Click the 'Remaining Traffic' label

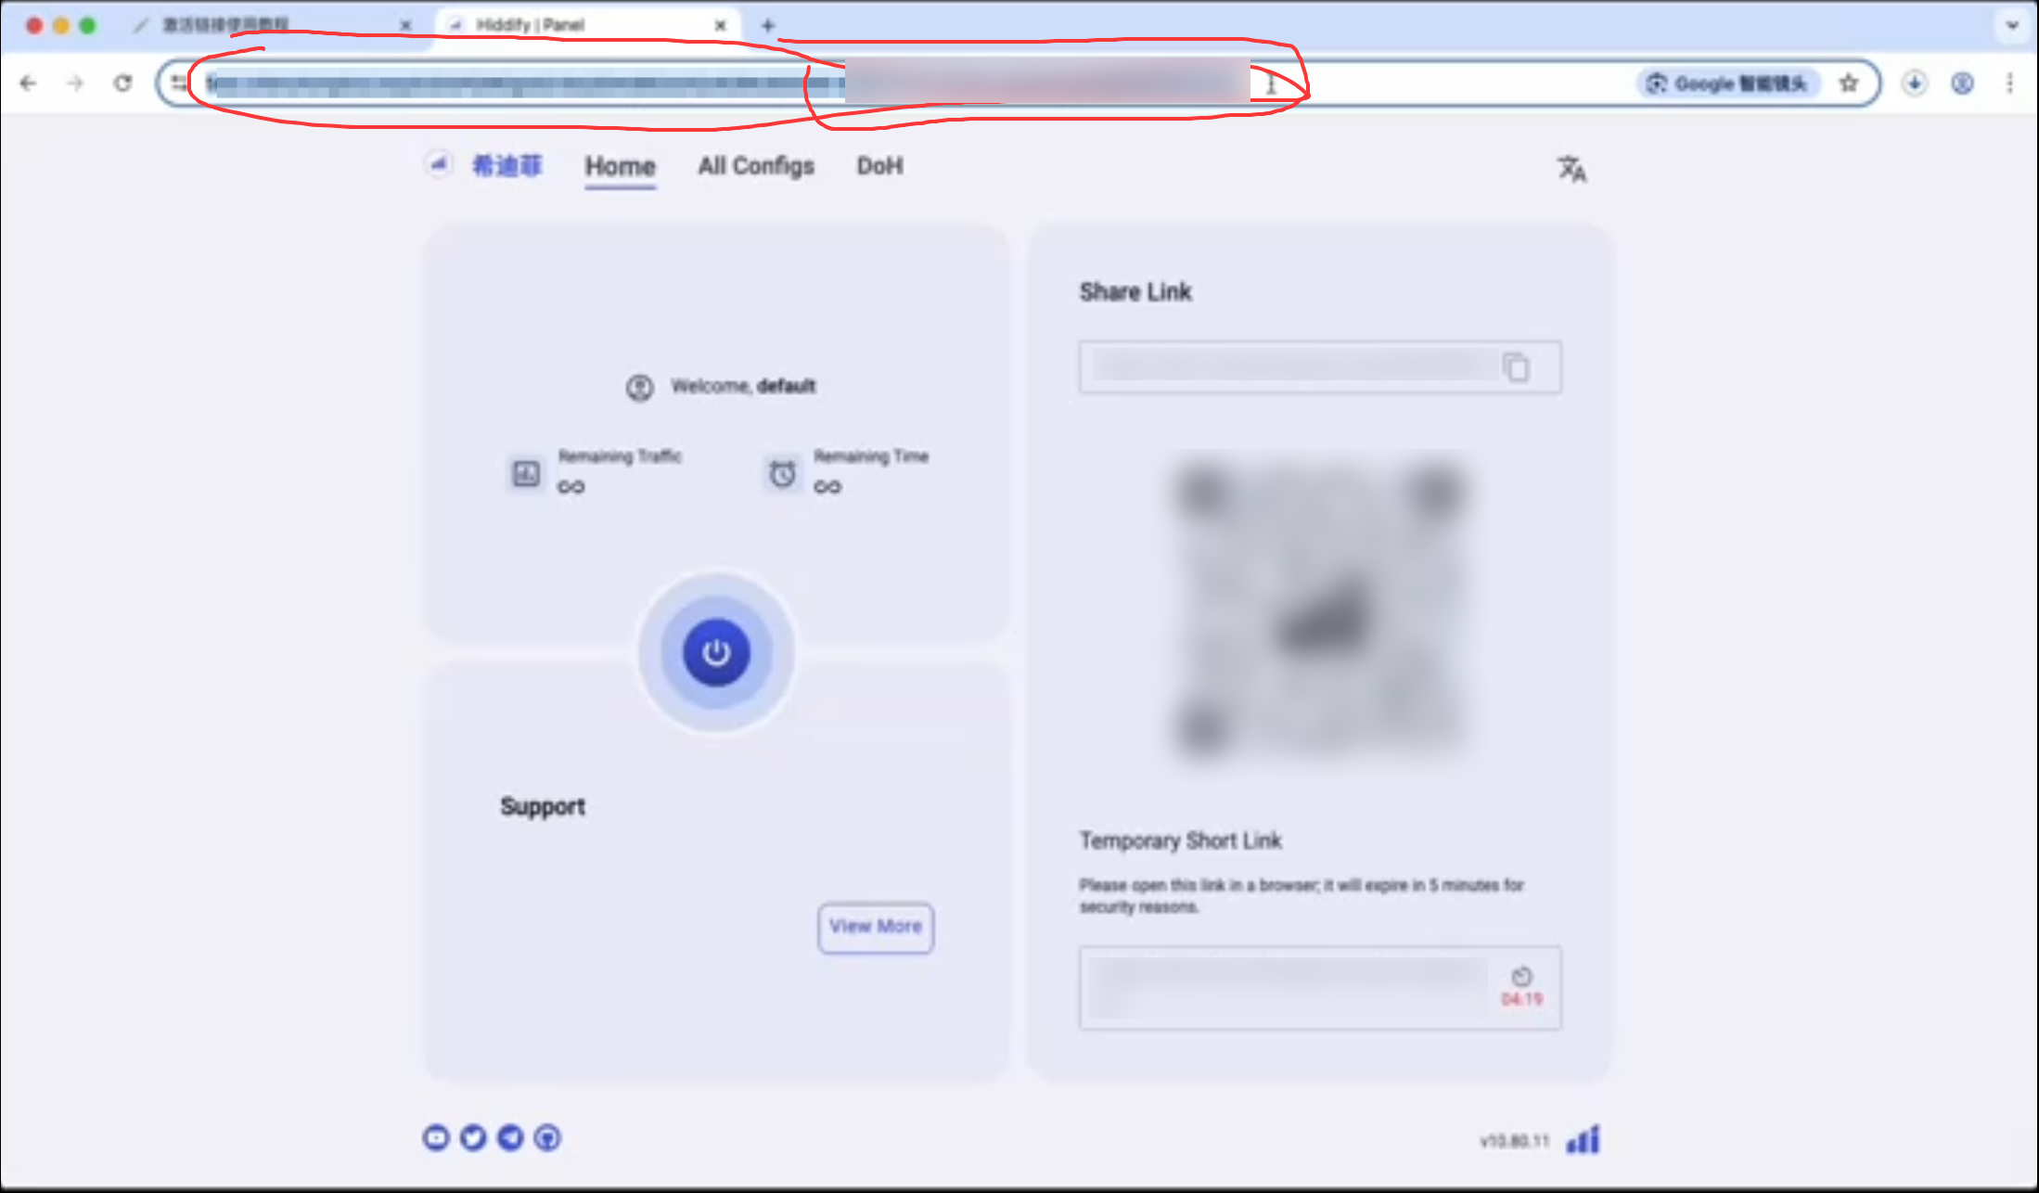(x=620, y=456)
